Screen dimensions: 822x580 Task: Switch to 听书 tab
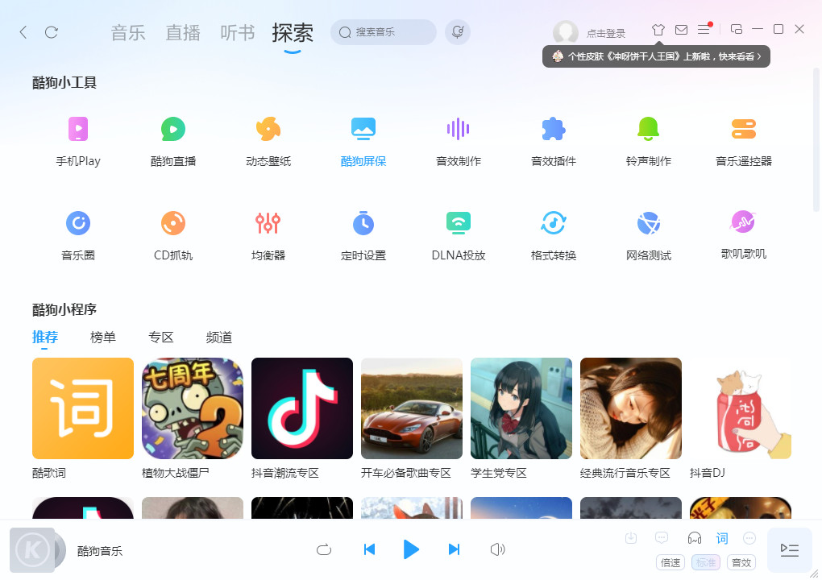point(237,32)
